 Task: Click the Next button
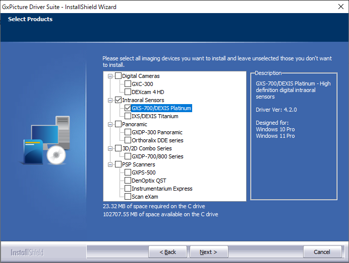pyautogui.click(x=208, y=252)
